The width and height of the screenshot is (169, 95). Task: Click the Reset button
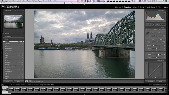click(x=161, y=81)
